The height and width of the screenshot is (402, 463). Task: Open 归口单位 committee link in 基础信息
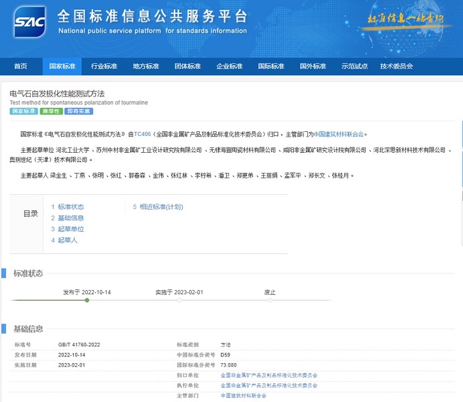pos(269,375)
